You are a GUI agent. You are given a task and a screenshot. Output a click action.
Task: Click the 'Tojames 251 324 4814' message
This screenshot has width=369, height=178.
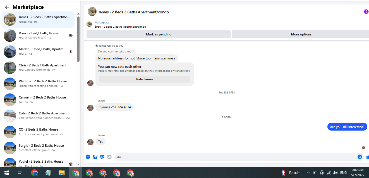(x=114, y=107)
